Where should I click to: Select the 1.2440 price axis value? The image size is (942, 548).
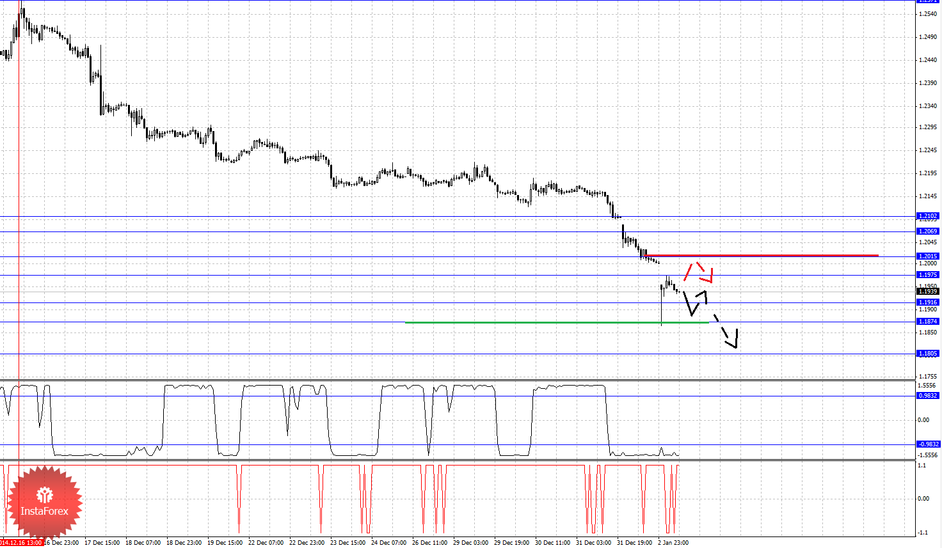click(928, 60)
